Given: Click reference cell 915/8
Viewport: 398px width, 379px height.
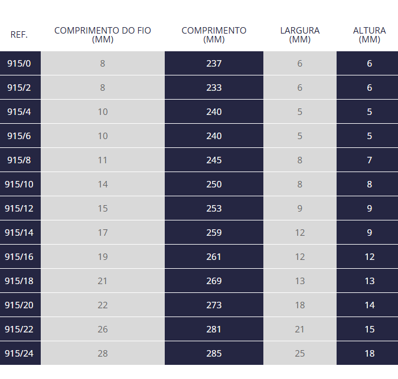Looking at the screenshot, I should point(20,160).
